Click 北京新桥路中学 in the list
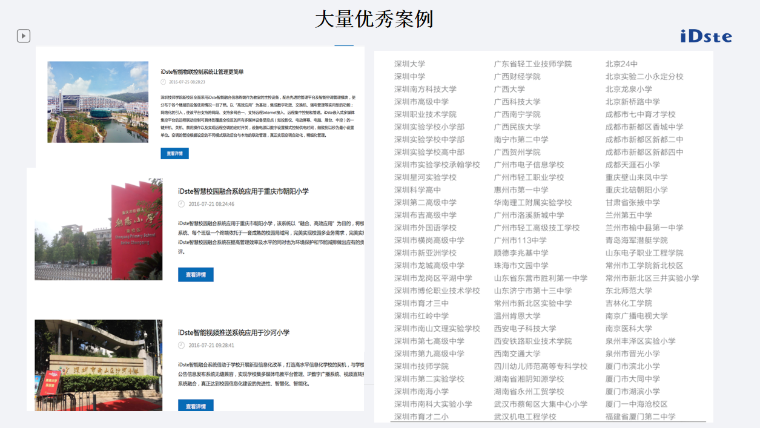Screen dimensions: 760x428 [x=633, y=102]
